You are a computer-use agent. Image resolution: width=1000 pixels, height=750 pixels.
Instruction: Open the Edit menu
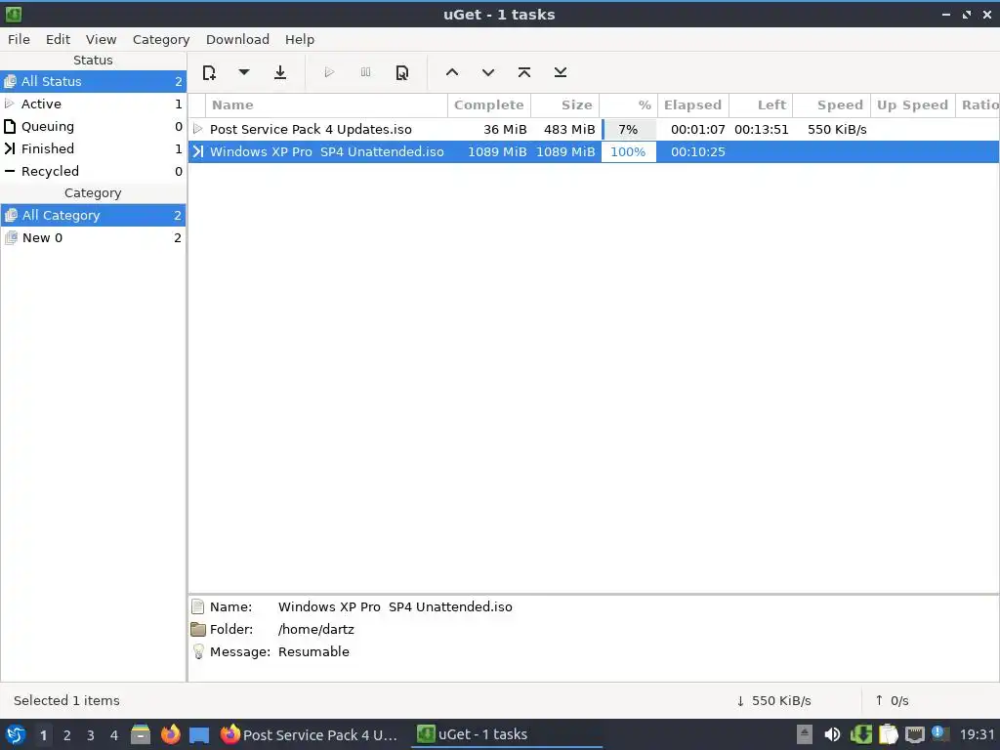58,39
